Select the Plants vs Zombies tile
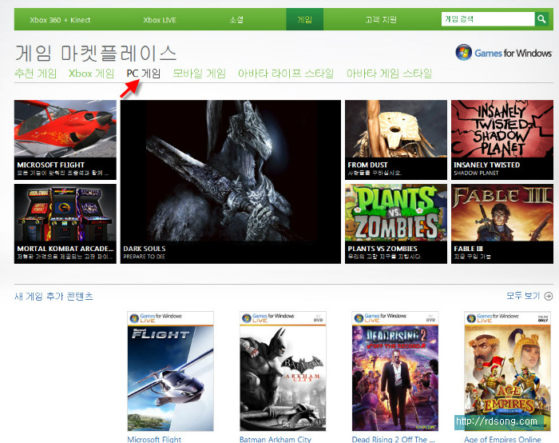This screenshot has height=443, width=559. pyautogui.click(x=395, y=223)
